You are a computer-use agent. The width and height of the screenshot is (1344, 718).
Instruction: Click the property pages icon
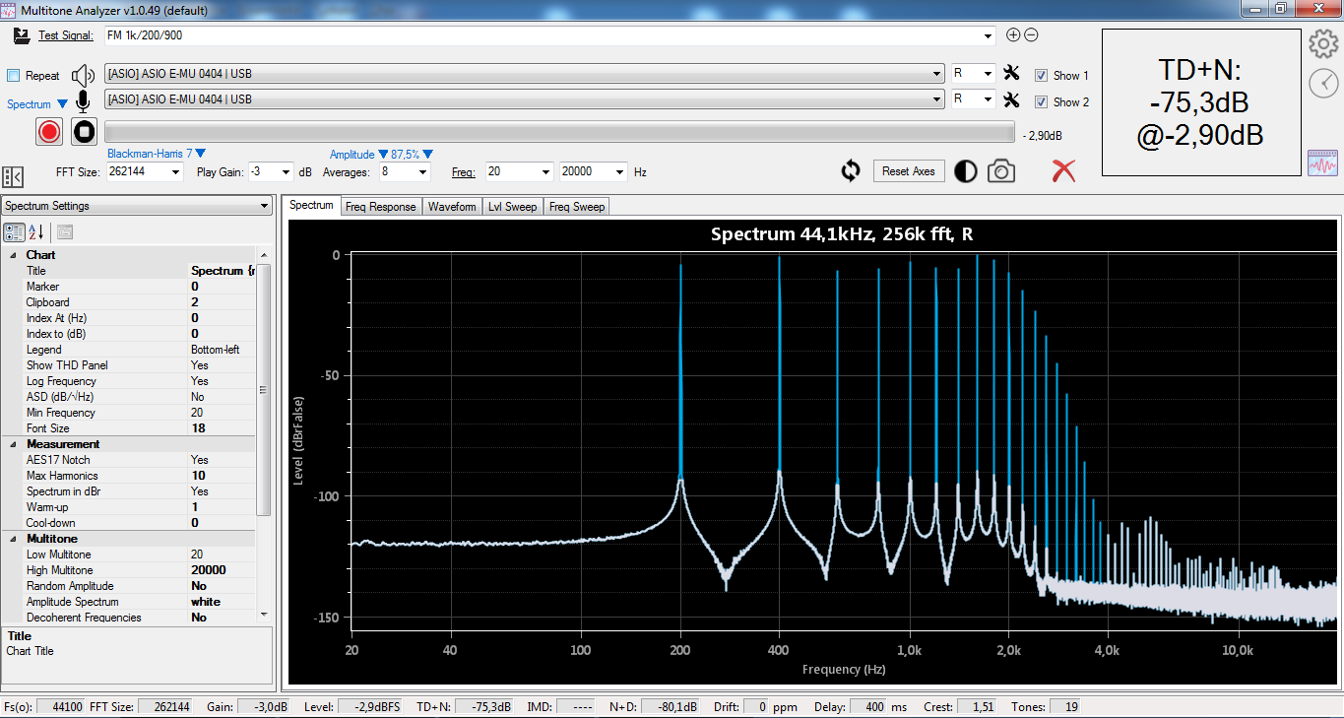point(65,232)
